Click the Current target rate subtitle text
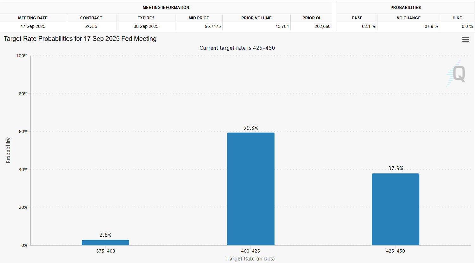This screenshot has height=263, width=475. (237, 48)
